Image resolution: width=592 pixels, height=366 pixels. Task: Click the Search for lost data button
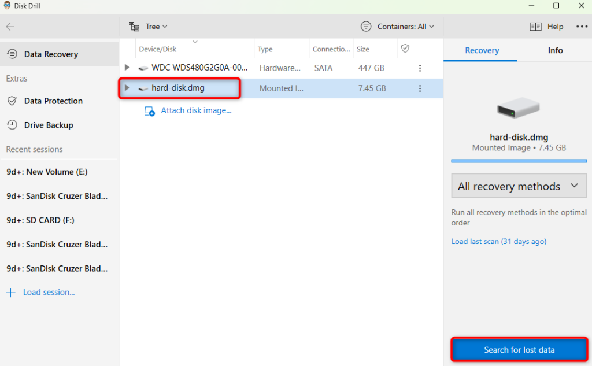click(x=519, y=349)
